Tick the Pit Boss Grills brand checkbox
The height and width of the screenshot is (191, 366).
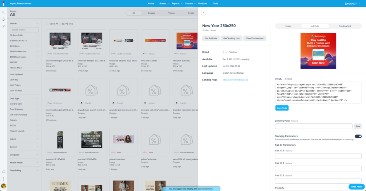[38, 35]
